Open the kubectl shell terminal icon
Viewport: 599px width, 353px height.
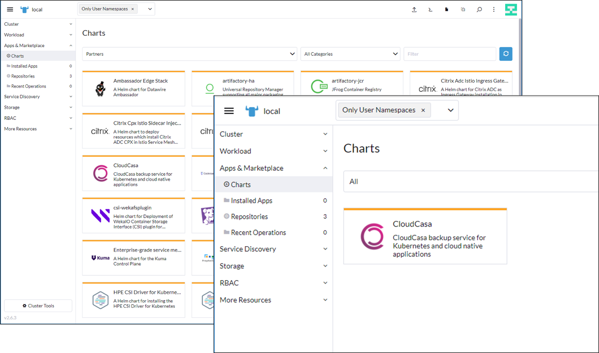point(430,9)
